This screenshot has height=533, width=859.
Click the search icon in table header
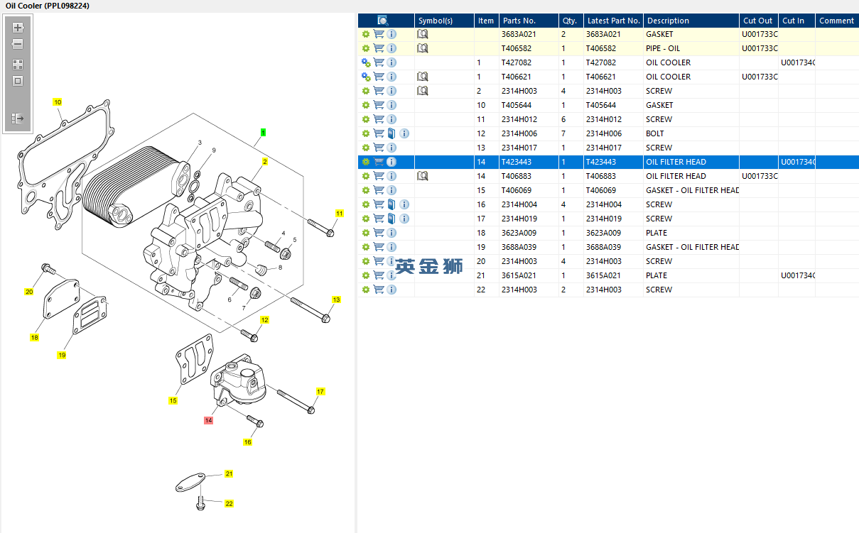tap(383, 21)
